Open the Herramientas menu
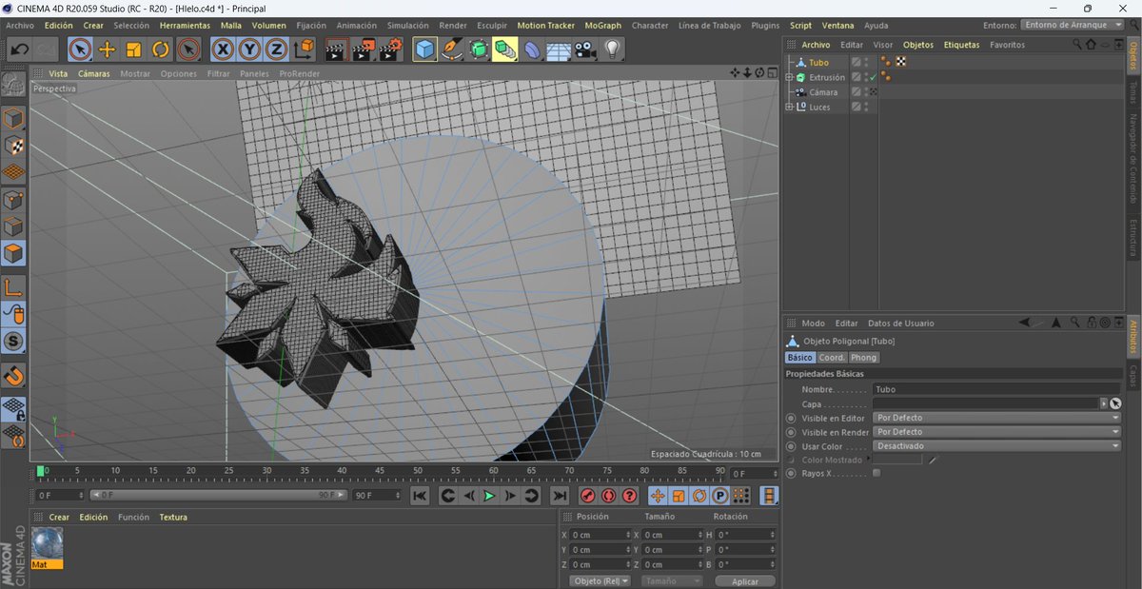 [x=185, y=26]
